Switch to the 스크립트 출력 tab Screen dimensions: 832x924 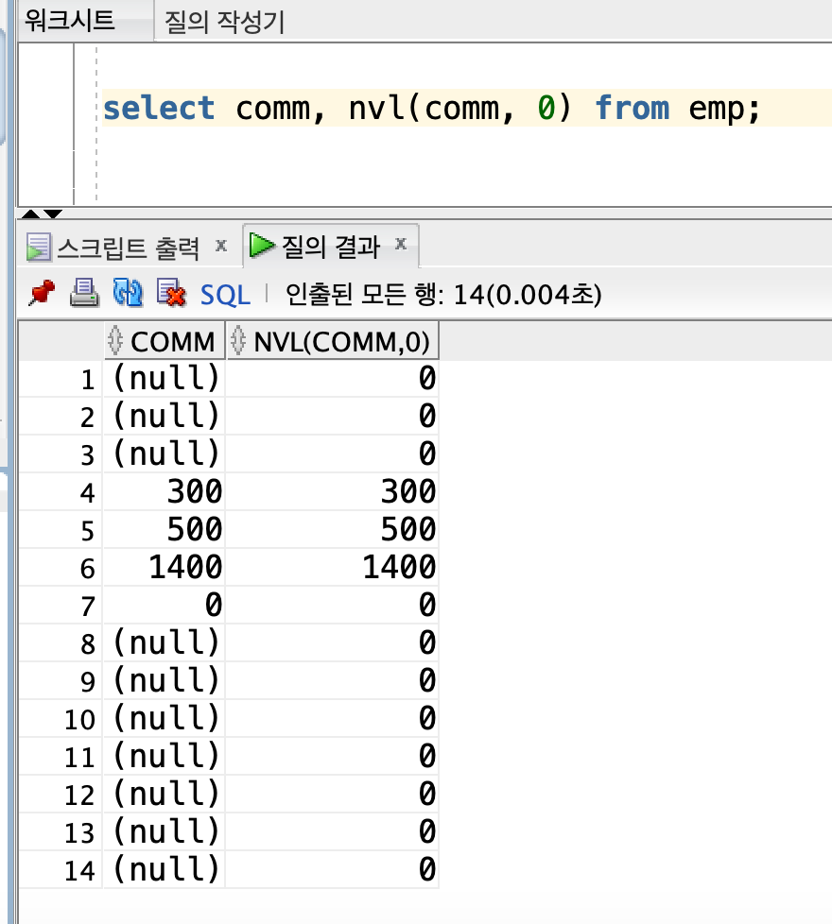click(128, 248)
